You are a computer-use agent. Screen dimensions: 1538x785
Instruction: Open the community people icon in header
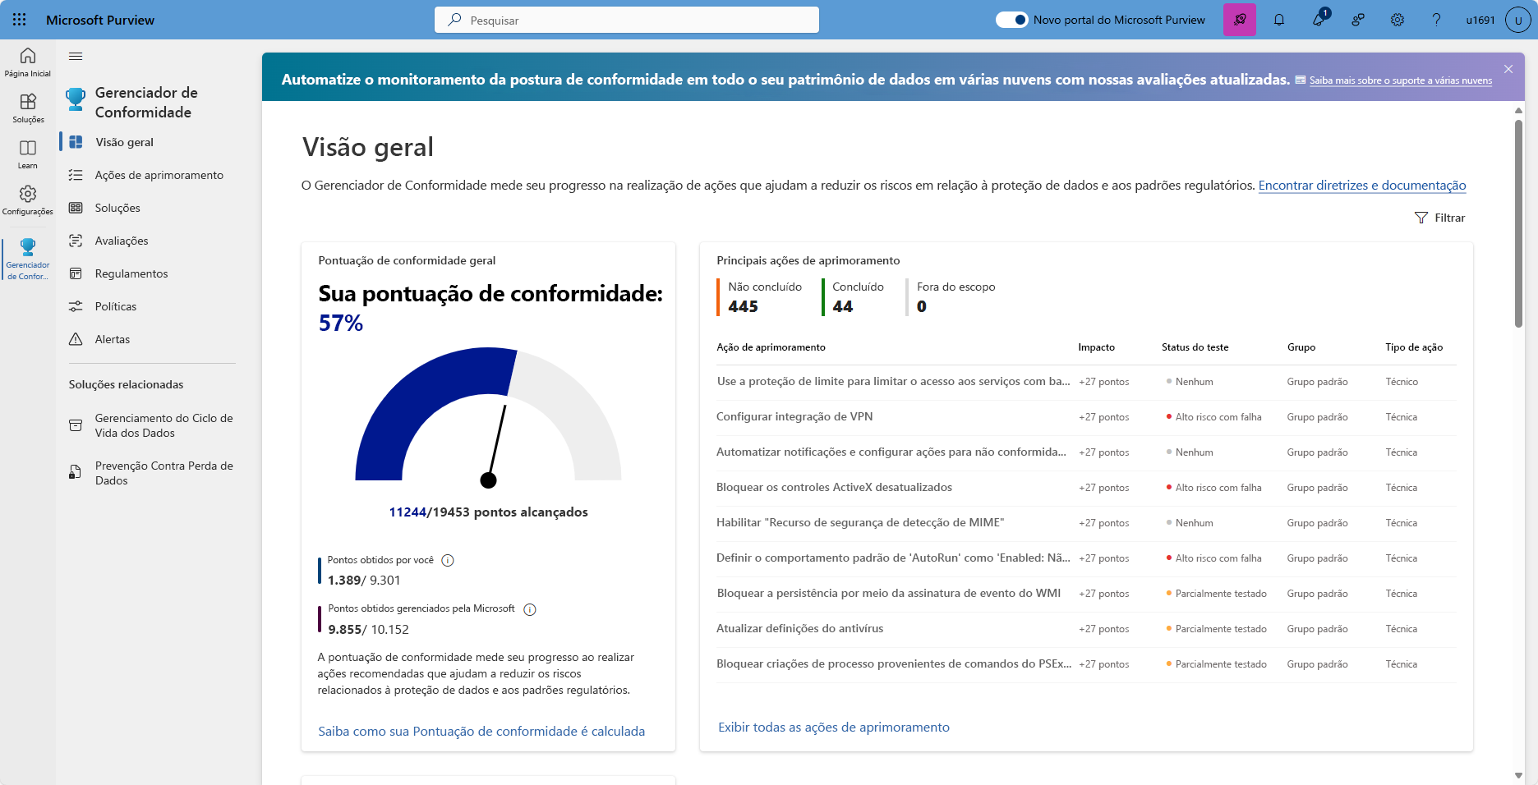click(1358, 20)
